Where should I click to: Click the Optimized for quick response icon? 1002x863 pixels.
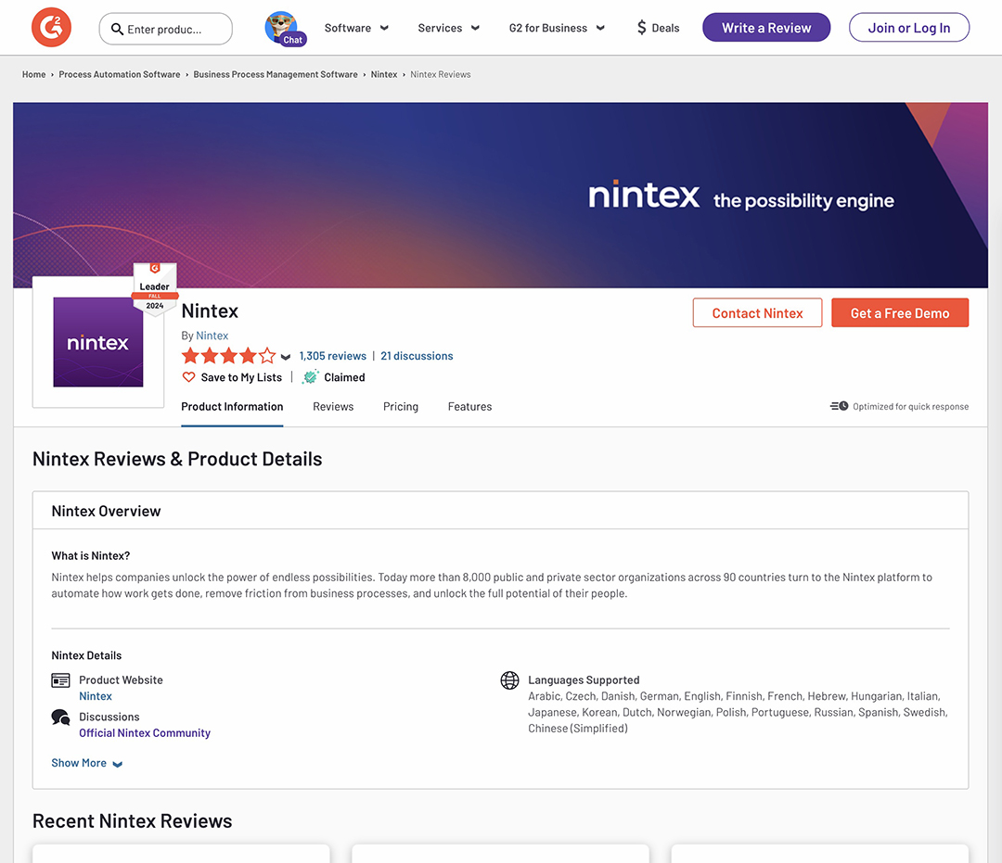coord(839,406)
